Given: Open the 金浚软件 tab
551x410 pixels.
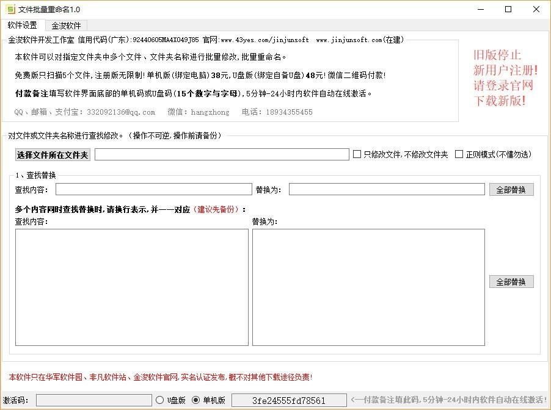Looking at the screenshot, I should [x=66, y=26].
